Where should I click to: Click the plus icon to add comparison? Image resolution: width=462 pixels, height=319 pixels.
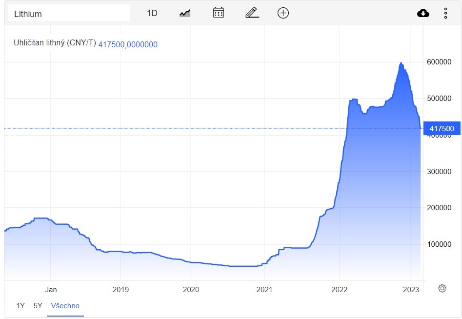point(283,13)
